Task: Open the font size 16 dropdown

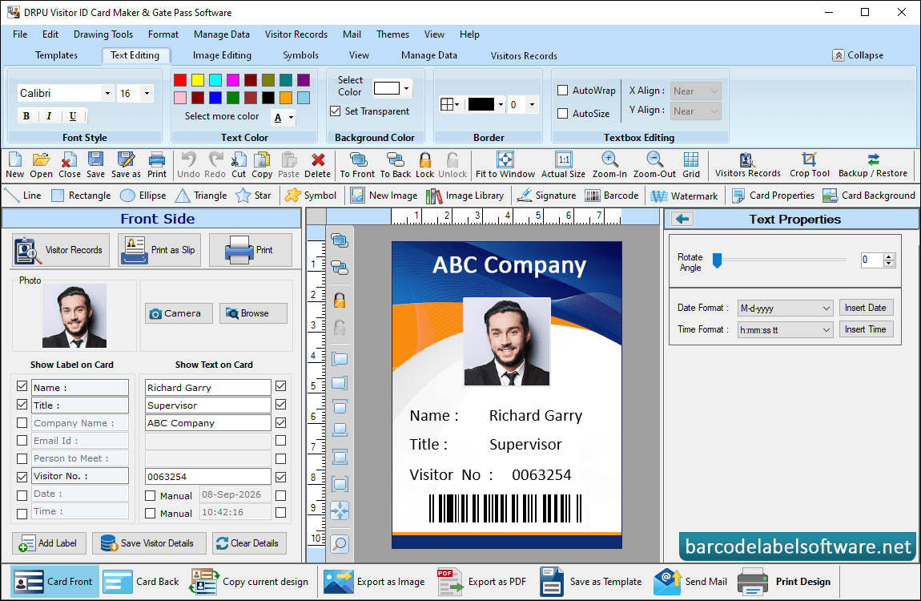Action: pos(147,93)
